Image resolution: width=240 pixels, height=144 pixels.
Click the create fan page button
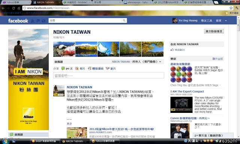(214, 31)
